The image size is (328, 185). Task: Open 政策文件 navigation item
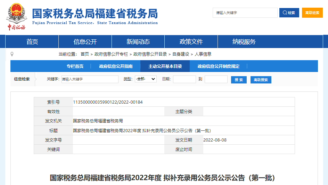(x=191, y=42)
